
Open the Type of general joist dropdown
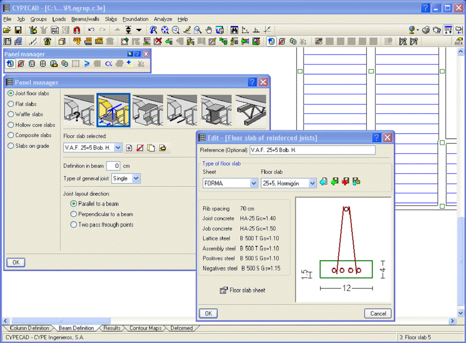coord(136,178)
